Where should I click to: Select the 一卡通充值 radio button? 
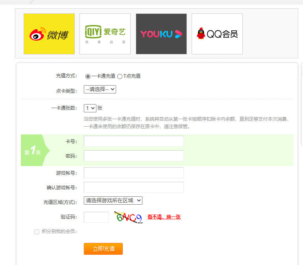point(88,77)
